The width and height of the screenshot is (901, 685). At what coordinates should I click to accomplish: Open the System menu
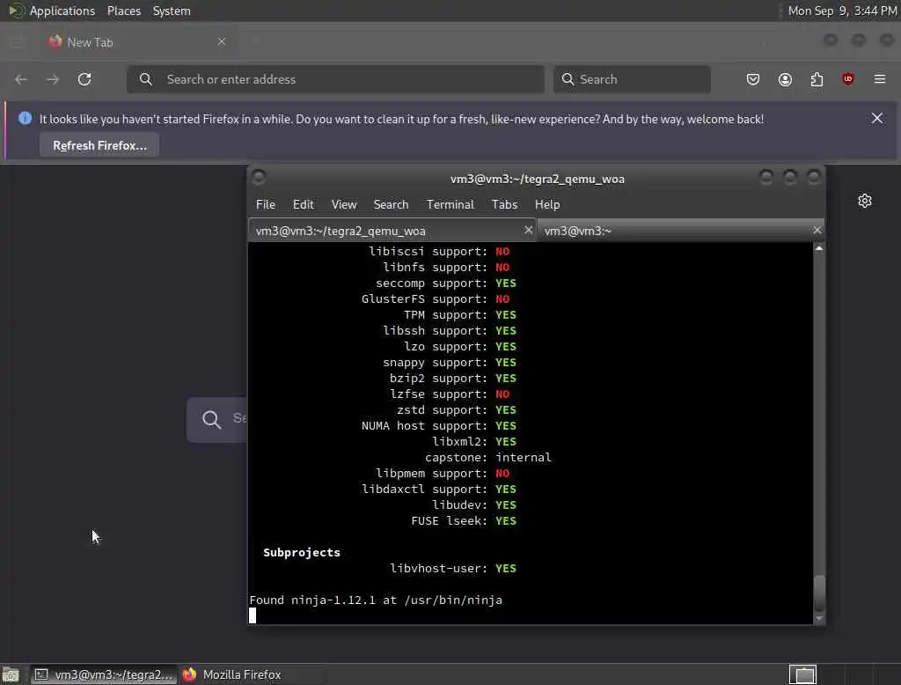(x=172, y=11)
